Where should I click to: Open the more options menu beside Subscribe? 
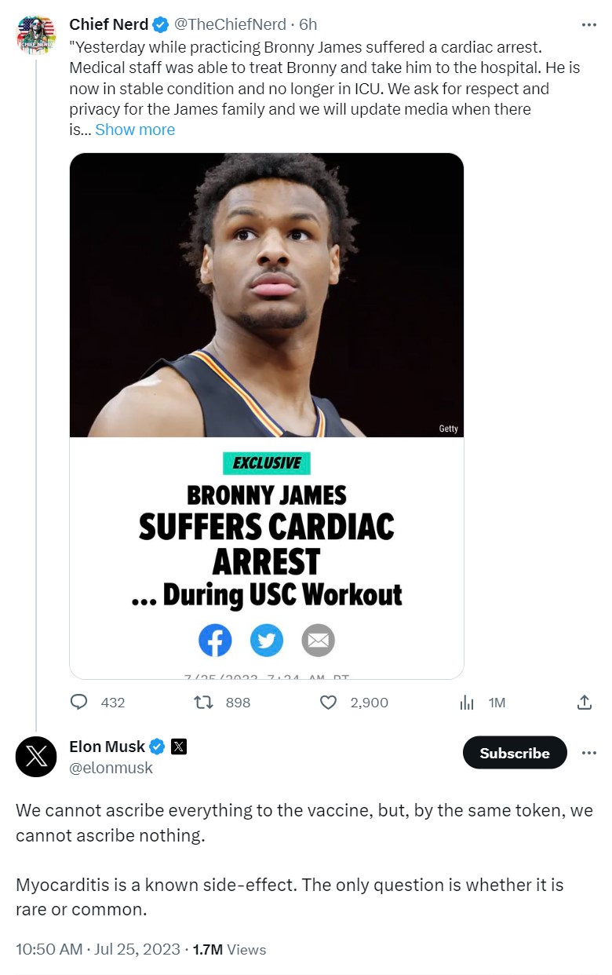tap(588, 753)
